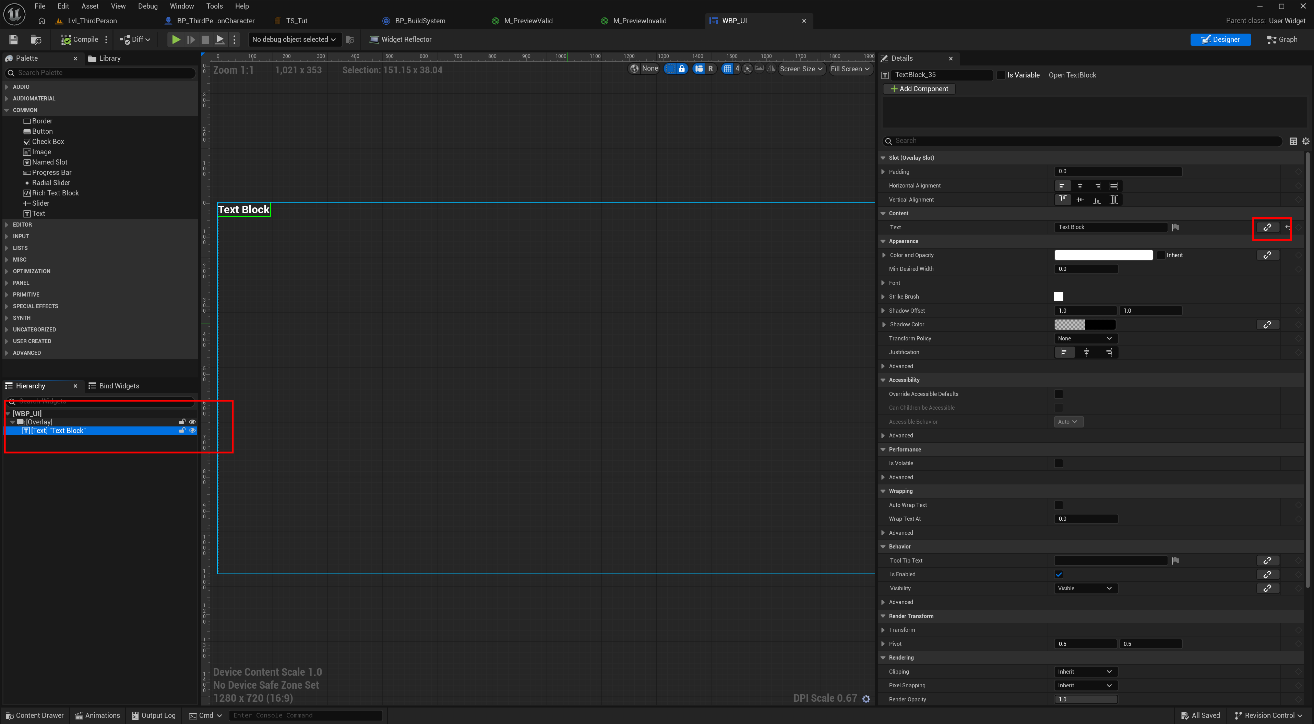
Task: Open the Widget Reflector tool
Action: (401, 39)
